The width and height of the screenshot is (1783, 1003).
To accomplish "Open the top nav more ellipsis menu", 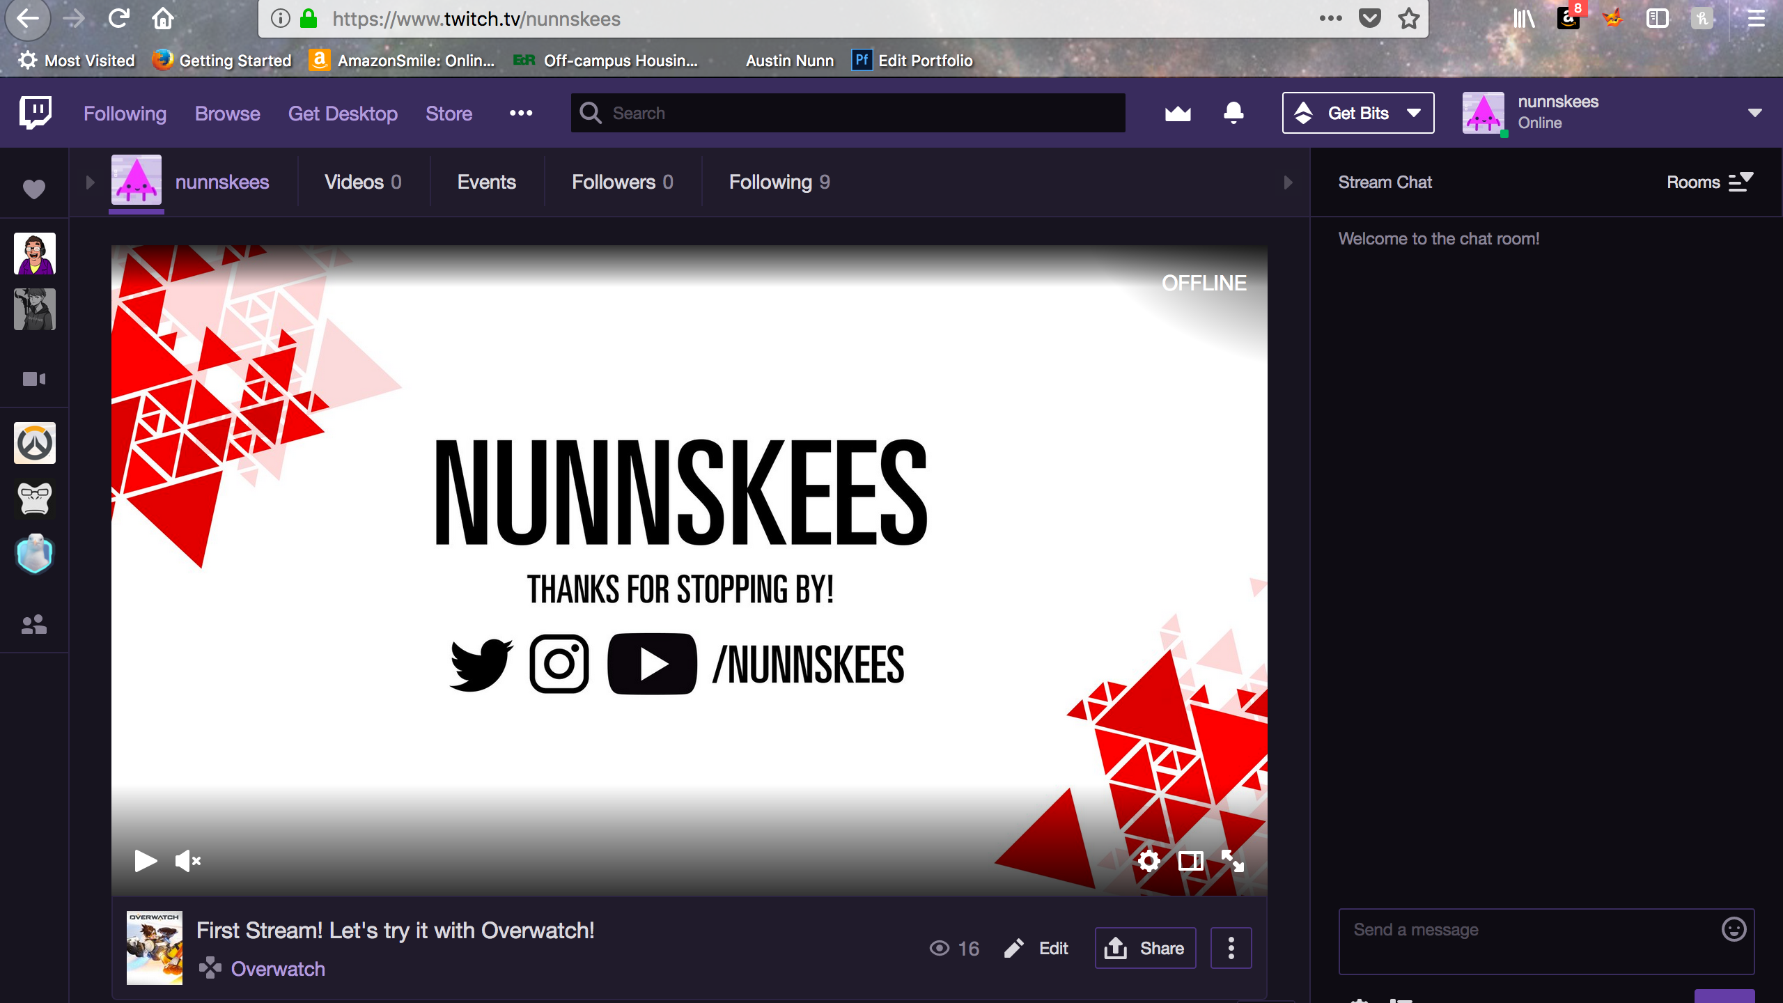I will [x=521, y=113].
